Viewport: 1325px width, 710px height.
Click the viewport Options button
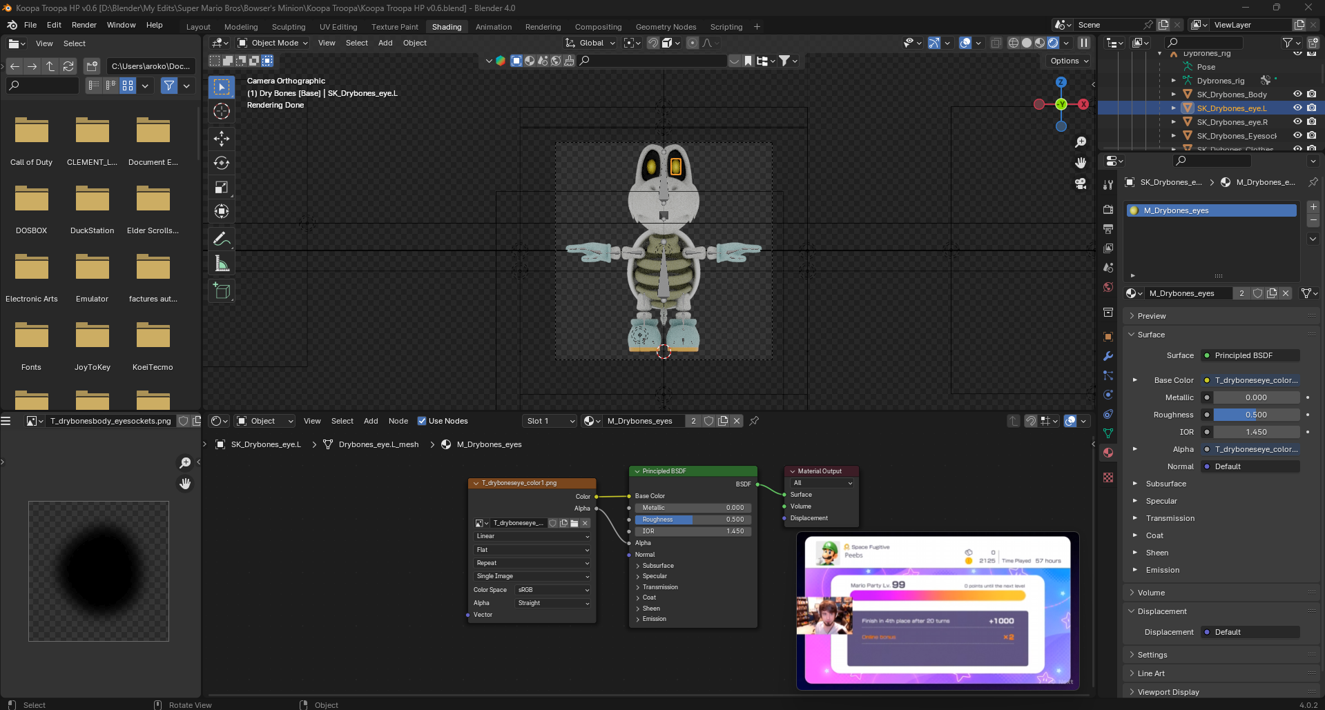tap(1069, 61)
